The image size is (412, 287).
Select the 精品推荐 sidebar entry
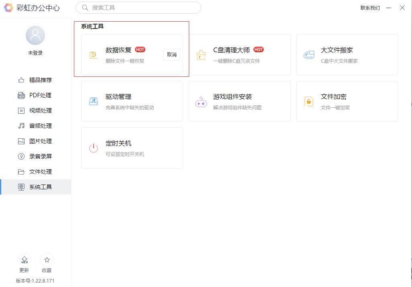coord(35,80)
